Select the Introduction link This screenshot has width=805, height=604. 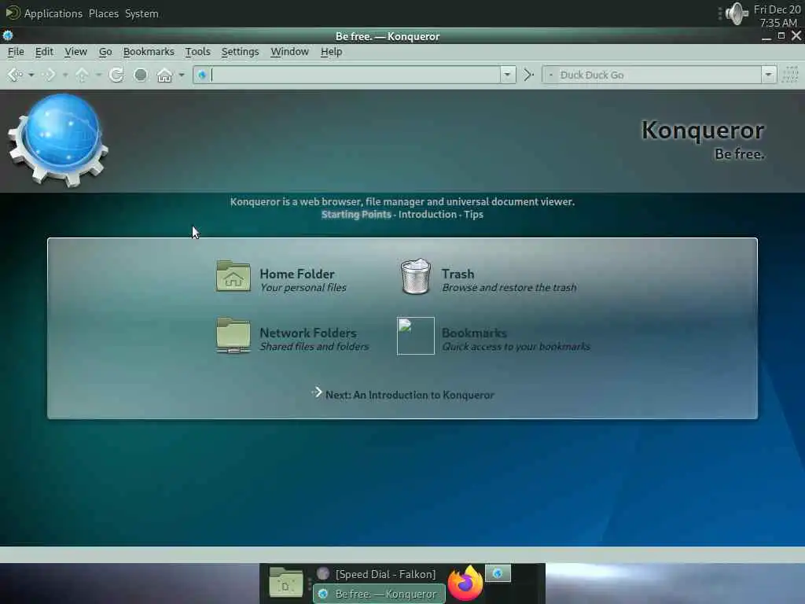[427, 215]
